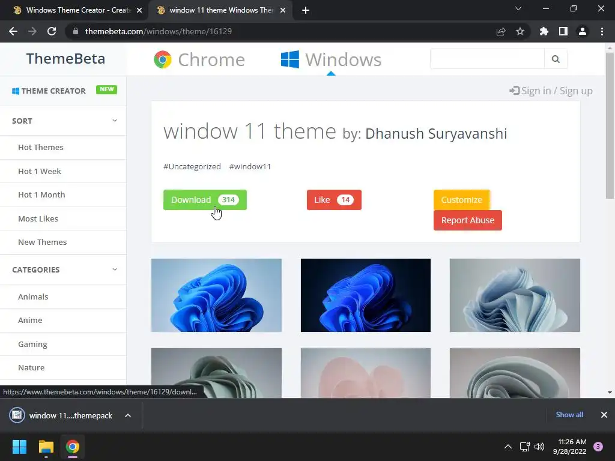Click the magnifier search button
Screen dimensions: 615x461
pyautogui.click(x=556, y=59)
